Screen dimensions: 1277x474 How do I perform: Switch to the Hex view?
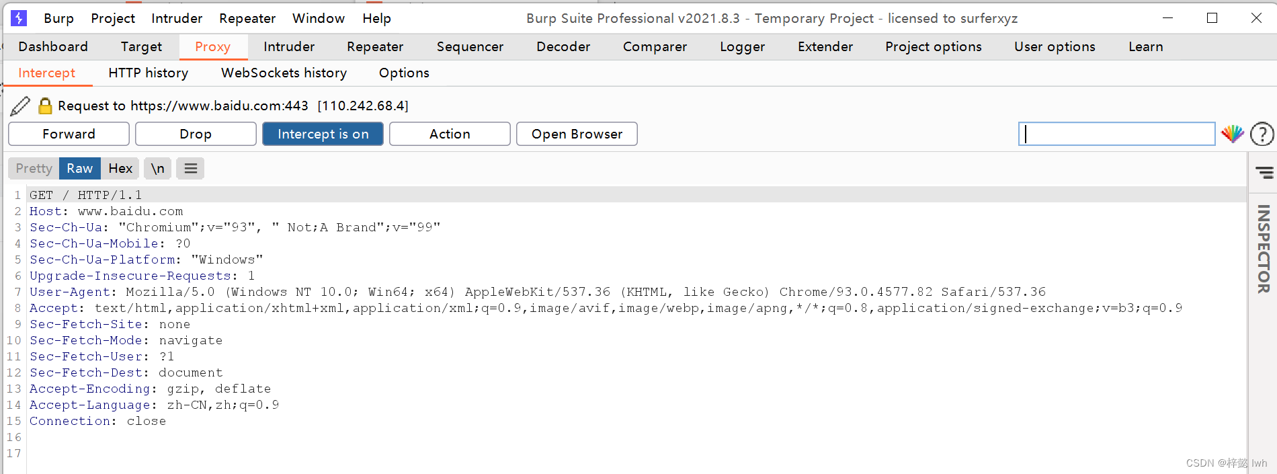coord(120,168)
